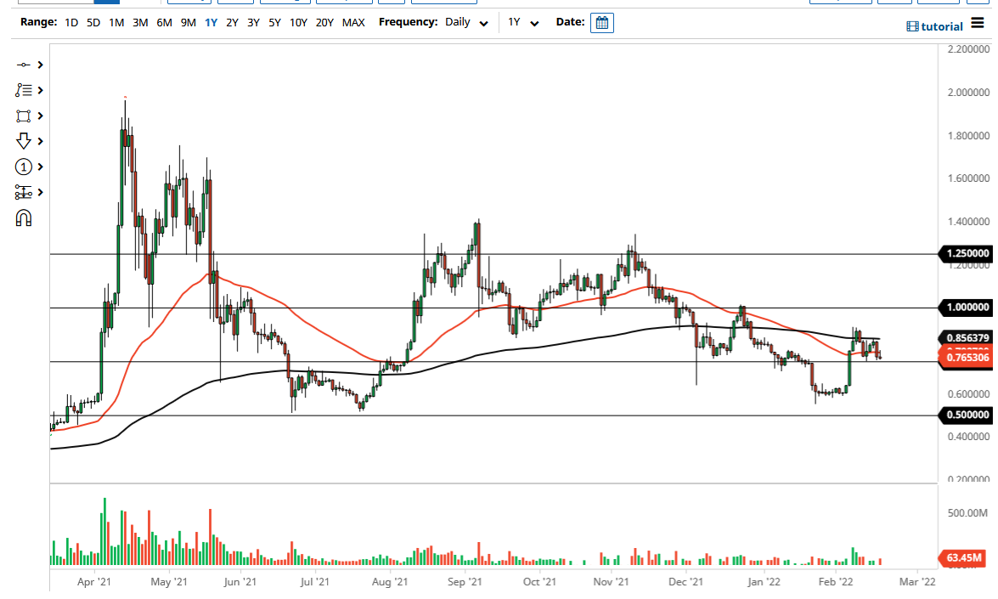Select the arrow annotation tool
Image resolution: width=998 pixels, height=599 pixels.
pos(23,141)
